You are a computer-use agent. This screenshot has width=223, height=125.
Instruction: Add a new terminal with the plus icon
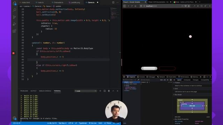click(x=100, y=91)
